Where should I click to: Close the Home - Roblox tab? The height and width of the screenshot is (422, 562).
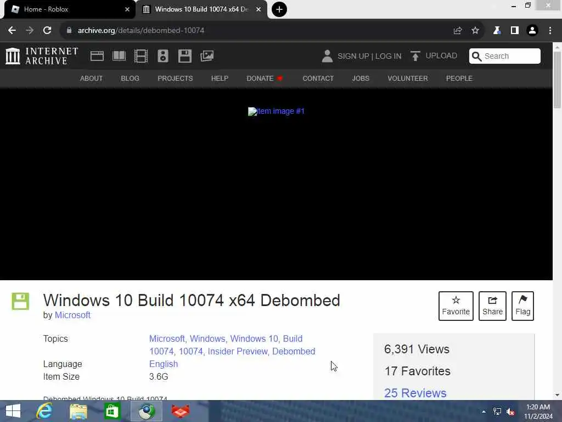click(x=127, y=9)
